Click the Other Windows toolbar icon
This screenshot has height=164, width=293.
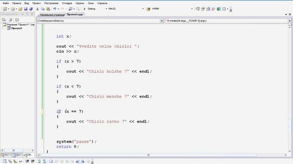224,9
